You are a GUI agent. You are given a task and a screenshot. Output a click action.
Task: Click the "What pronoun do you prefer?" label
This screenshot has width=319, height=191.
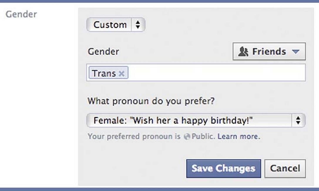151,101
